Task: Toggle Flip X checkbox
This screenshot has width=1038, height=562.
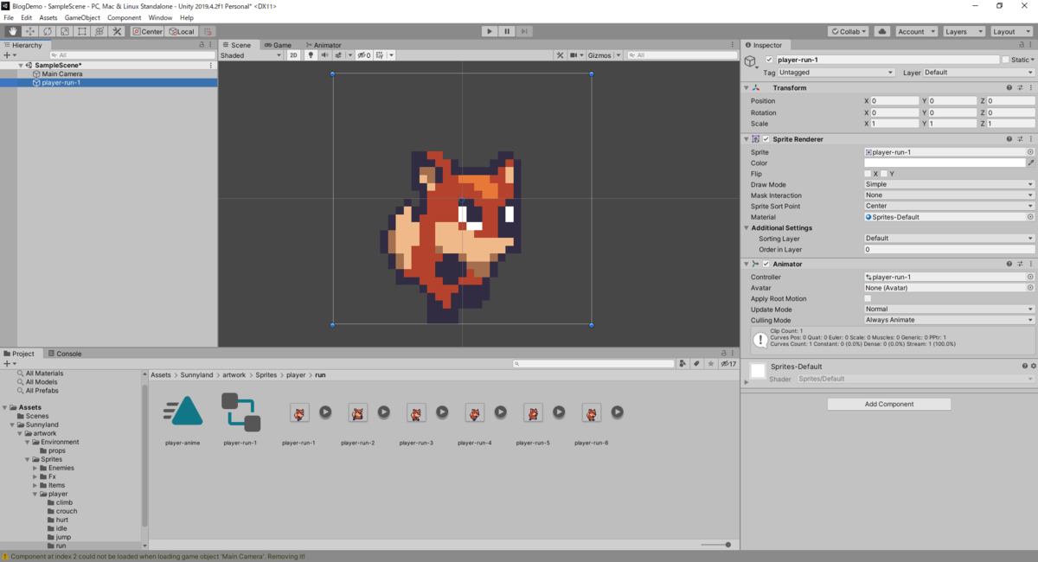Action: [x=868, y=174]
